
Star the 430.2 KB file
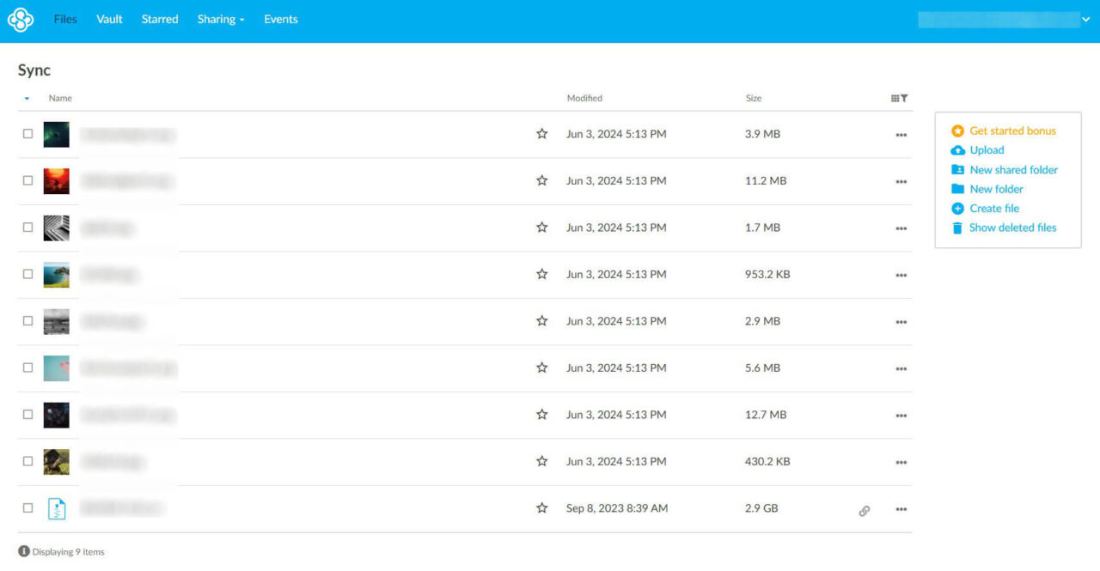coord(541,461)
